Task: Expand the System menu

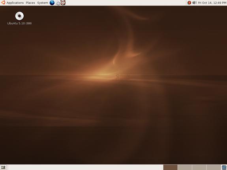Action: (43, 3)
